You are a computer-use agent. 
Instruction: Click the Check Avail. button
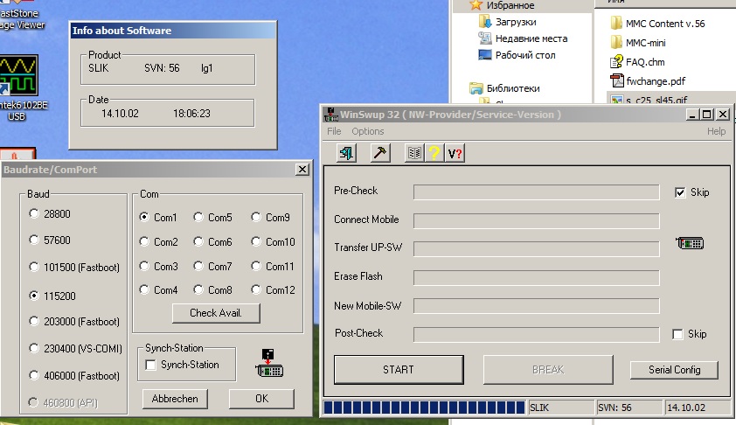point(216,313)
